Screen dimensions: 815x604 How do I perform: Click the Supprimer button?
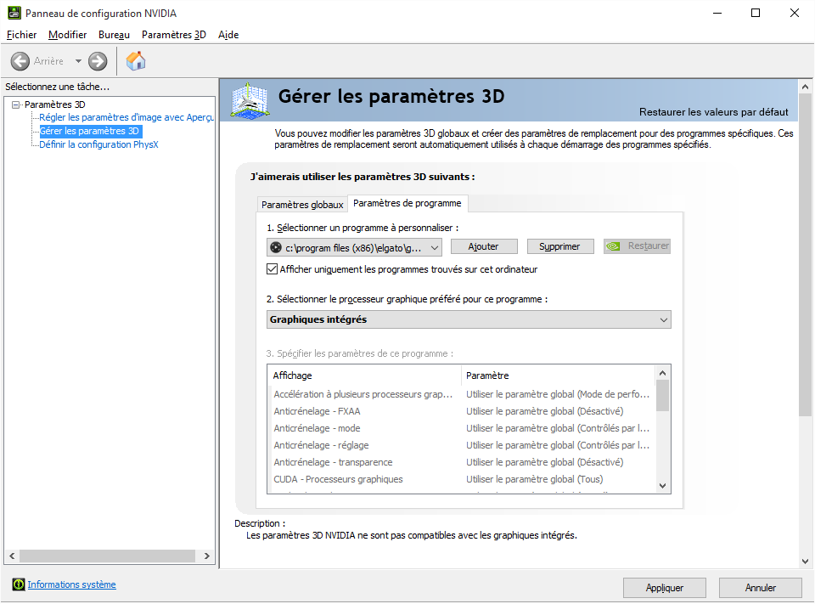pyautogui.click(x=559, y=246)
